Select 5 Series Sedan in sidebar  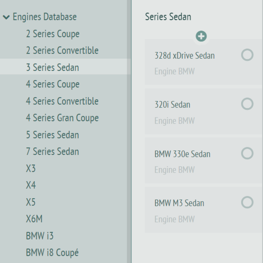tap(52, 135)
